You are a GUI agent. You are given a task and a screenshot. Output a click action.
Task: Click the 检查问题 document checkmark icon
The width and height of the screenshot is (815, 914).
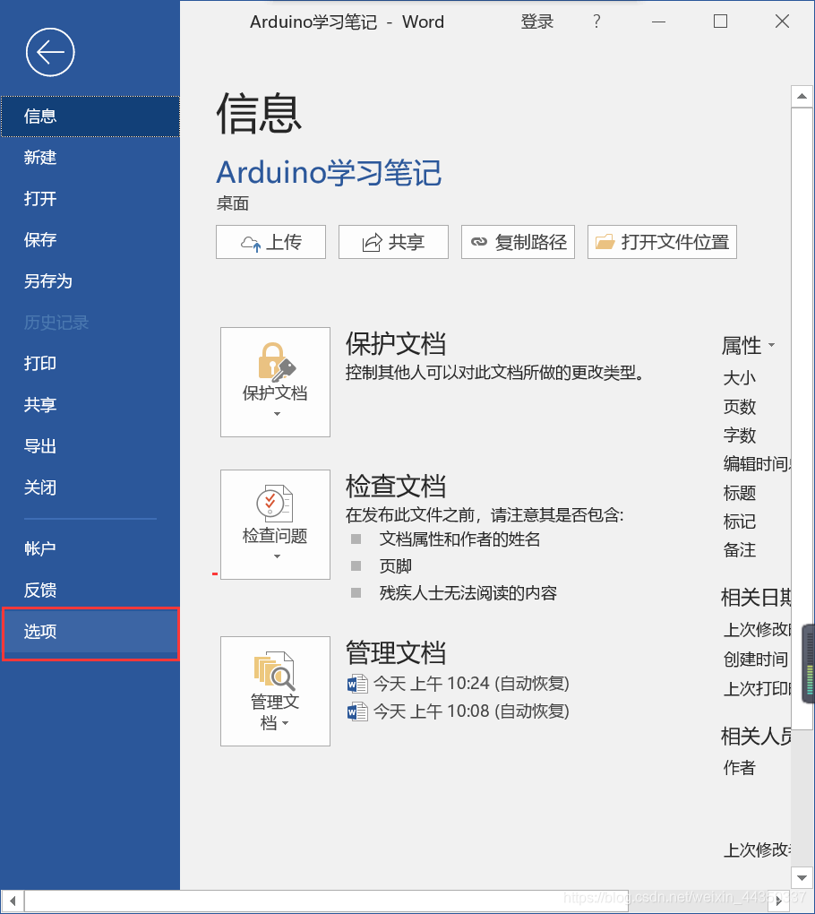[x=275, y=503]
